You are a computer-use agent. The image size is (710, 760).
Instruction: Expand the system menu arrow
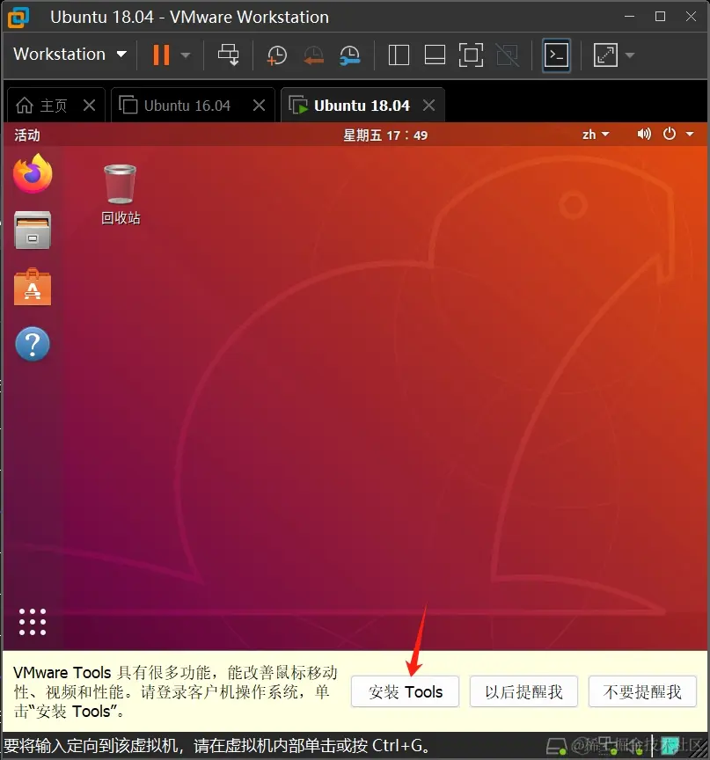(x=690, y=134)
